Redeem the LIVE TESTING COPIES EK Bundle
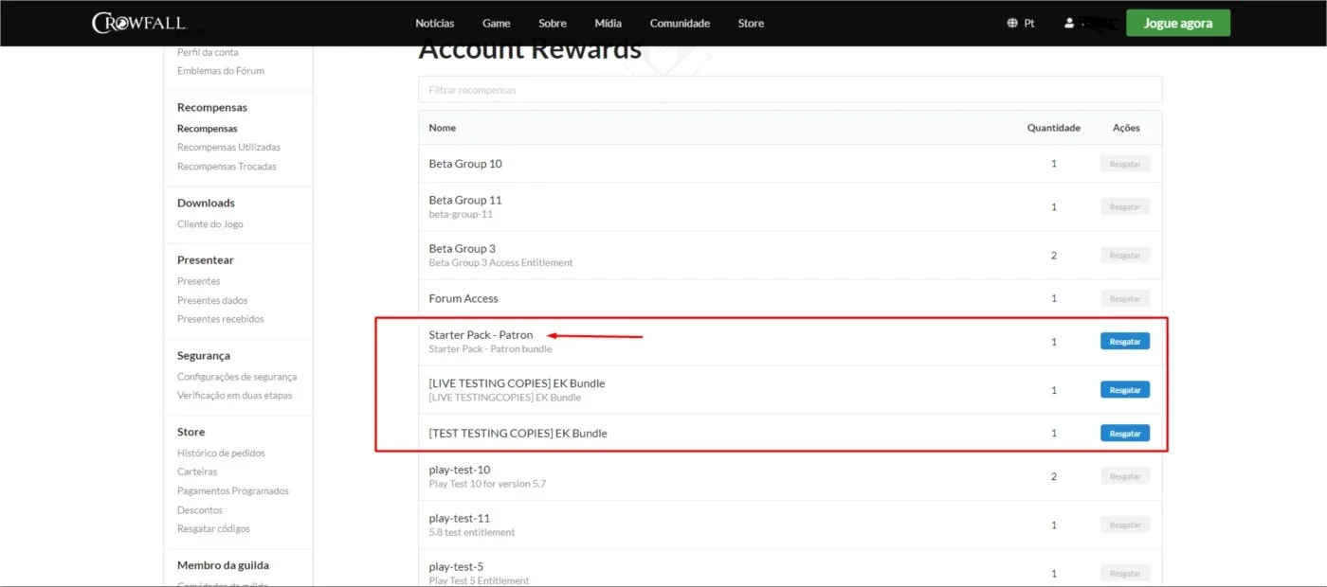This screenshot has width=1327, height=587. tap(1125, 389)
